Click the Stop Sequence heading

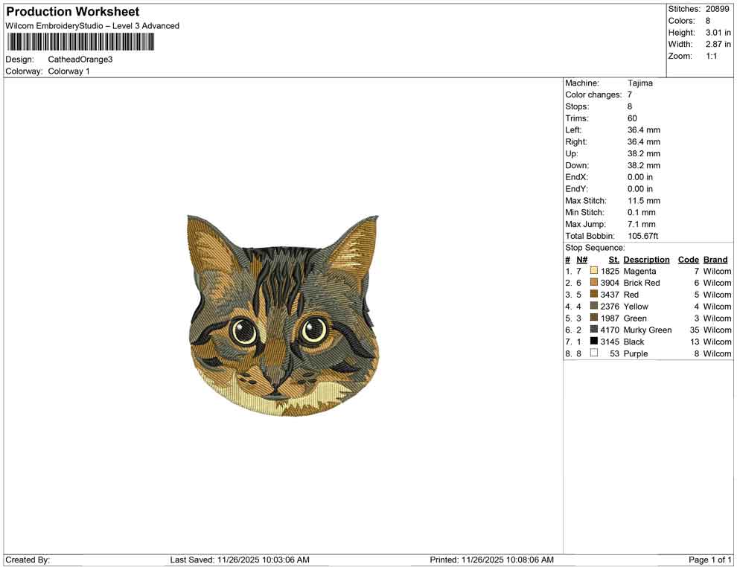pyautogui.click(x=587, y=247)
